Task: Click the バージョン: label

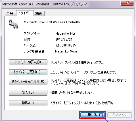Action: coord(30,45)
